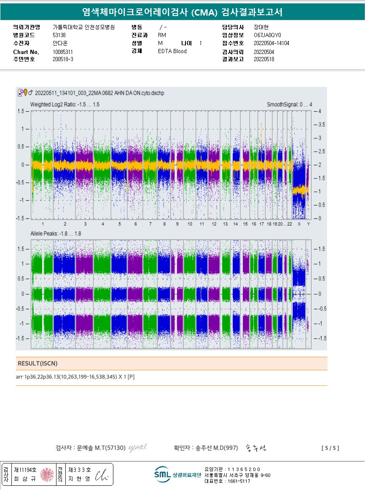Click the RESULT(ISCN) section header

(x=38, y=363)
